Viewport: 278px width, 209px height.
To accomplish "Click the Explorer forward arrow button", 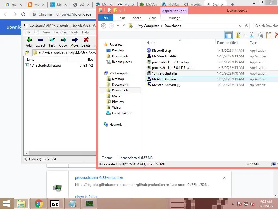I will (x=111, y=26).
